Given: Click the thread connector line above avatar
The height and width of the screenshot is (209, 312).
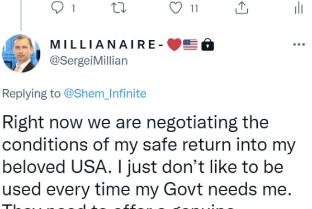Looking at the screenshot, I should (x=21, y=15).
